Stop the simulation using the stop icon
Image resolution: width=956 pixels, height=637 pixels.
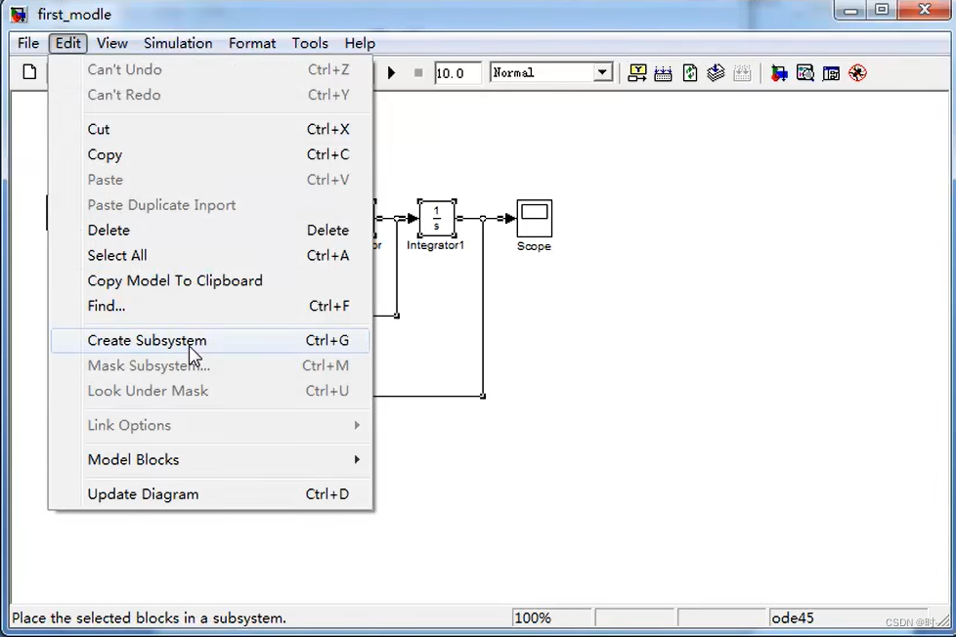(x=418, y=72)
